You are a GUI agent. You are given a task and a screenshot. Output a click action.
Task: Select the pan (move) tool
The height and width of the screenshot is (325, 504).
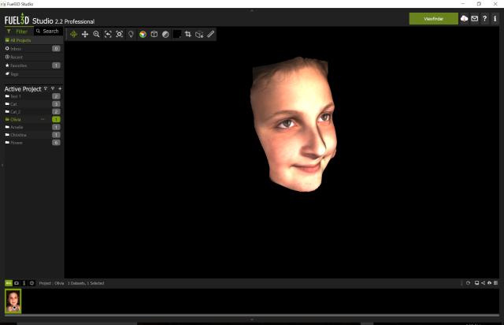pyautogui.click(x=85, y=34)
